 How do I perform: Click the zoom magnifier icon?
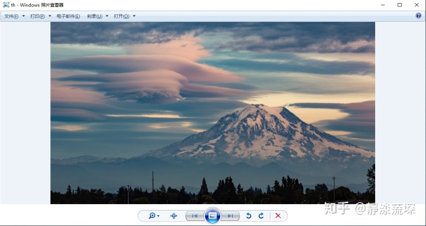point(152,216)
